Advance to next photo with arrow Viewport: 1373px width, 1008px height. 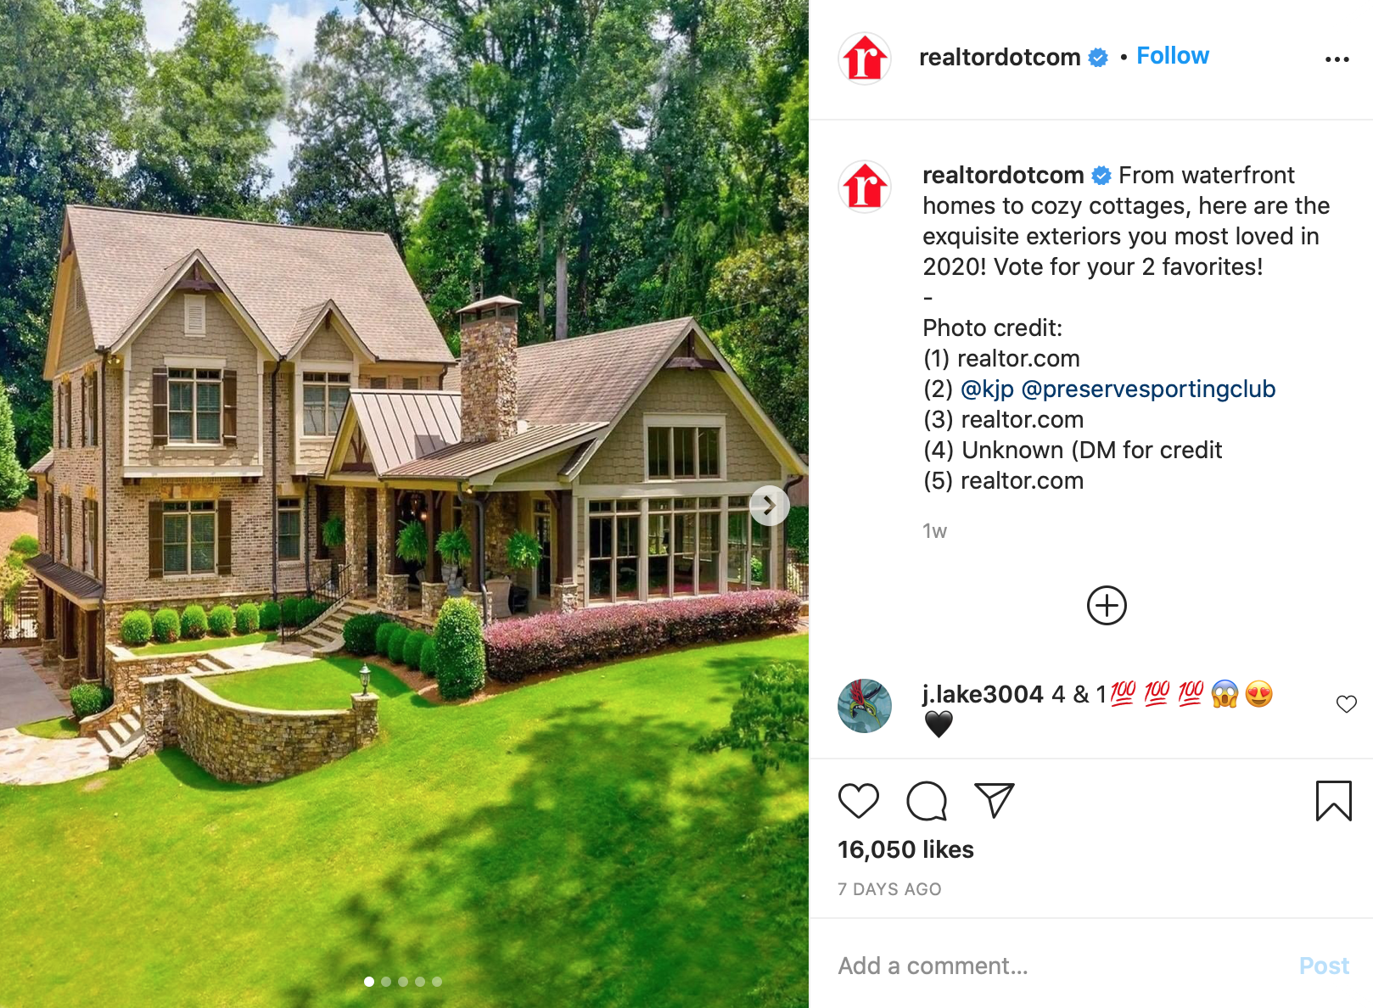[x=770, y=506]
